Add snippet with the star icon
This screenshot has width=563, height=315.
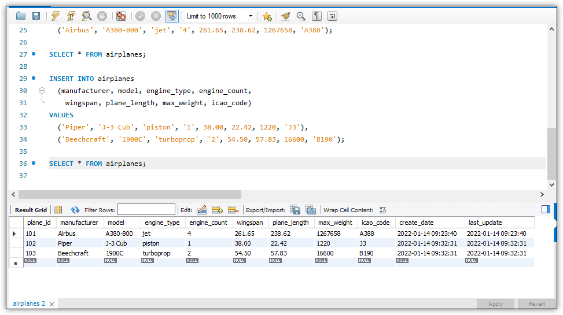tap(266, 16)
